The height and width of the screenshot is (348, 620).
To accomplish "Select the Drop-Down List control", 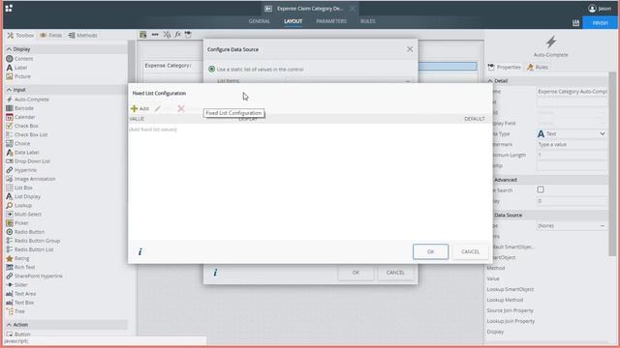I will (28, 161).
